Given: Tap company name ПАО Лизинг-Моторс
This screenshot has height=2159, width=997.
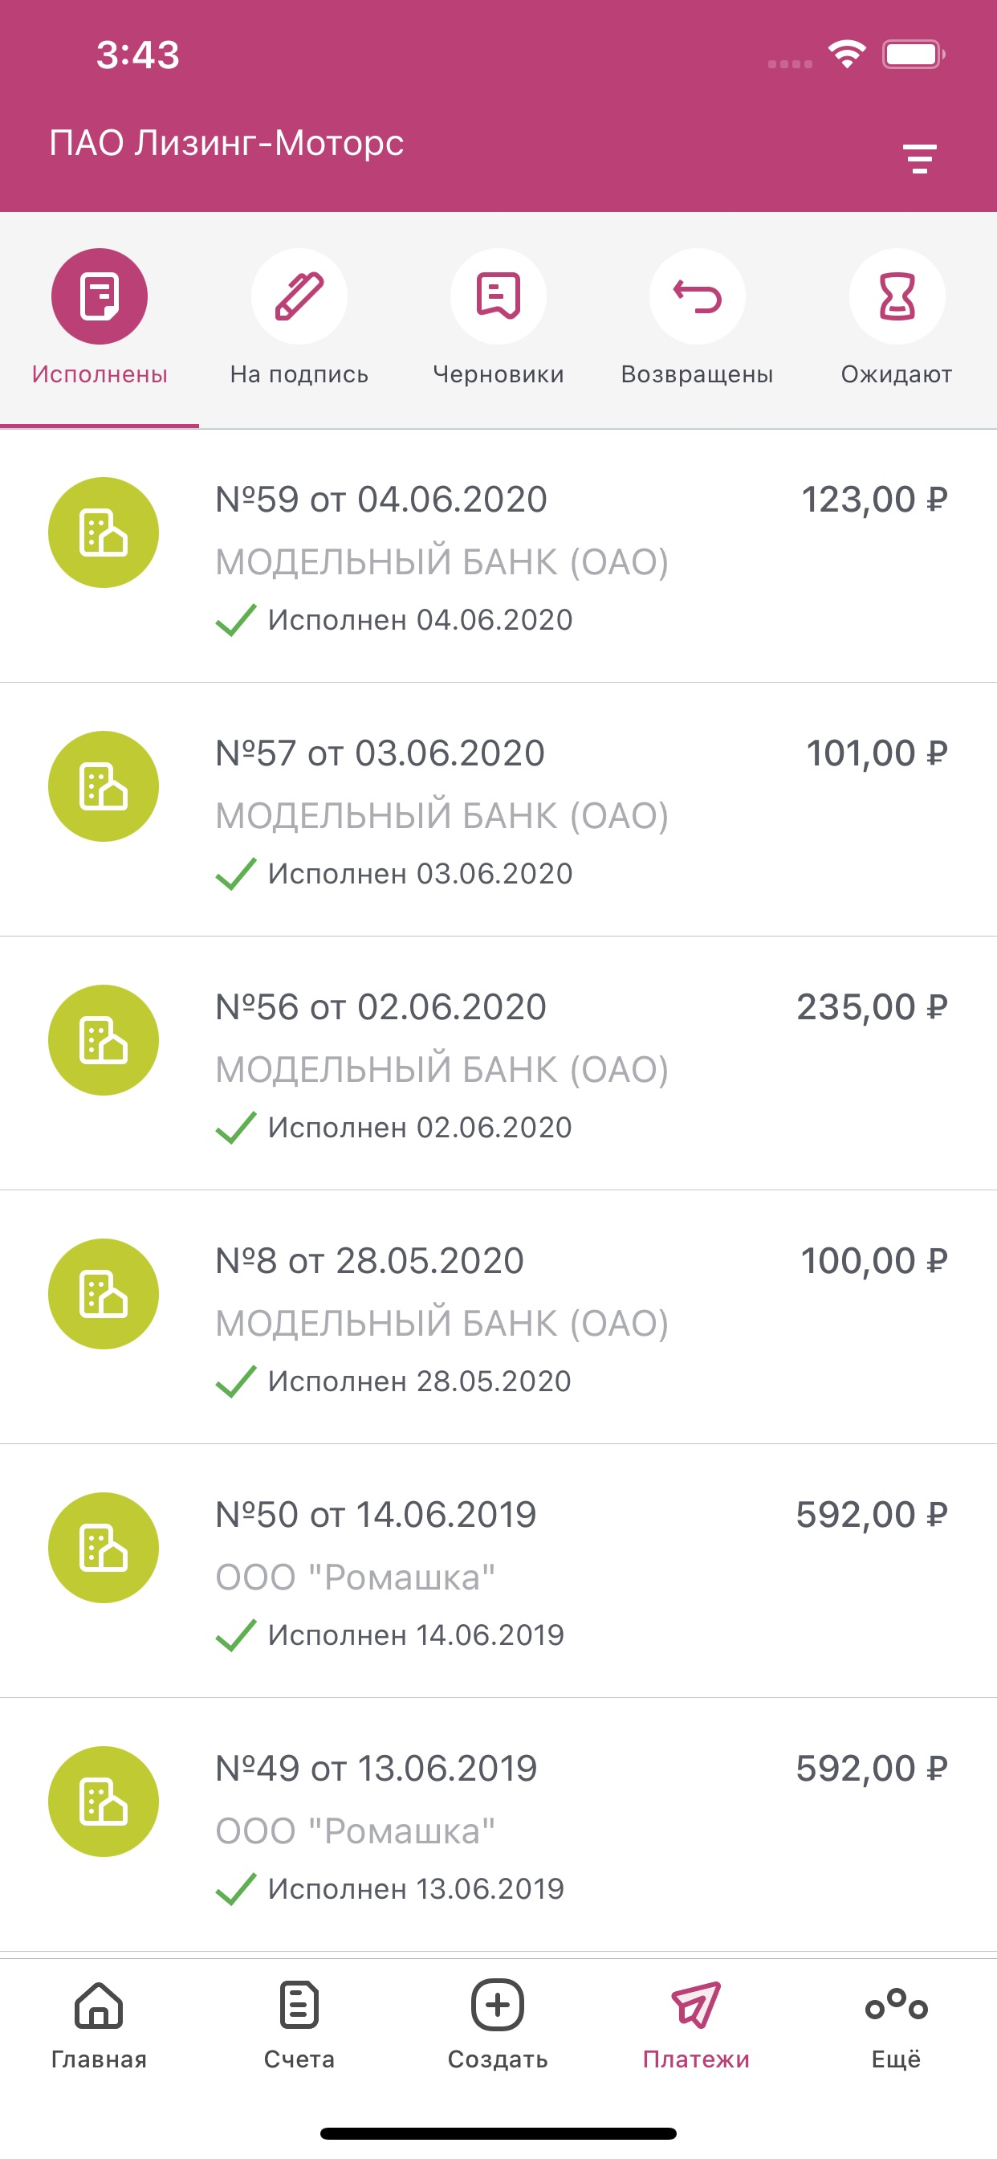Looking at the screenshot, I should pos(226,143).
